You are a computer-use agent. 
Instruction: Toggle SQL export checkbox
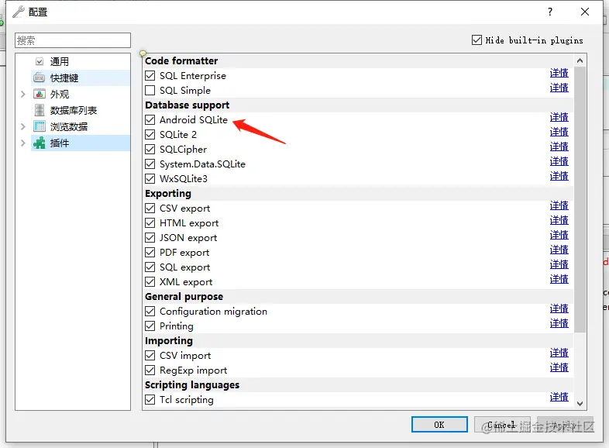click(x=150, y=267)
